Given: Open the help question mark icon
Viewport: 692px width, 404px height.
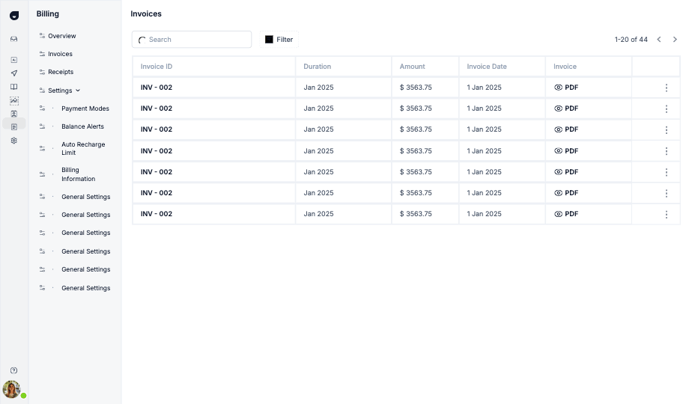Looking at the screenshot, I should (x=14, y=370).
